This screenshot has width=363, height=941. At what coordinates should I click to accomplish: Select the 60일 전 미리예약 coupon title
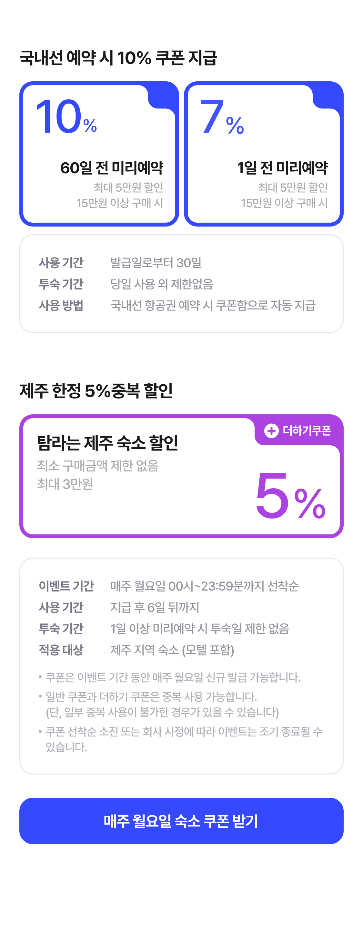pyautogui.click(x=112, y=168)
